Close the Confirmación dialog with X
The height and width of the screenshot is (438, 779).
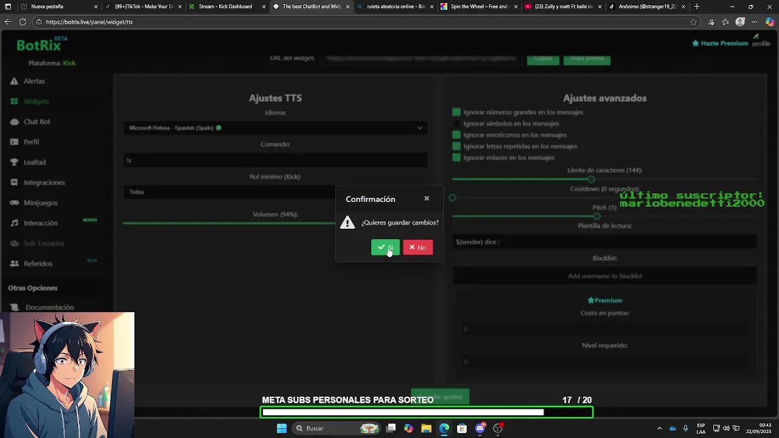(x=427, y=198)
